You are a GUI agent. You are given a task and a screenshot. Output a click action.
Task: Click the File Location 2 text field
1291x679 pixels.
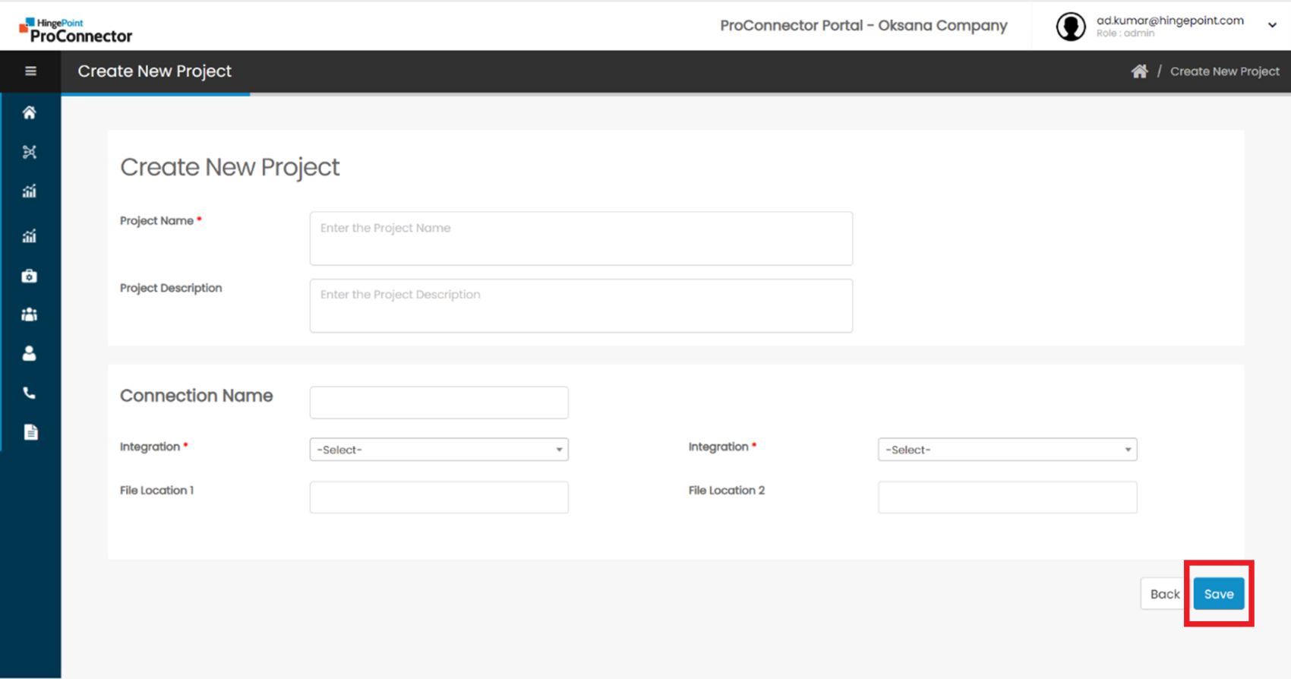tap(1007, 497)
